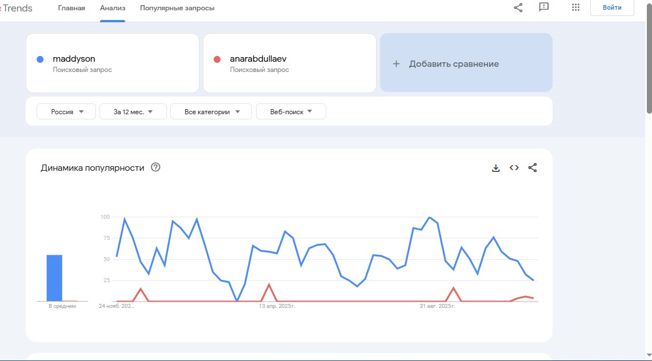This screenshot has width=652, height=361.
Task: Share the popularity dynamics chart
Action: pyautogui.click(x=533, y=168)
